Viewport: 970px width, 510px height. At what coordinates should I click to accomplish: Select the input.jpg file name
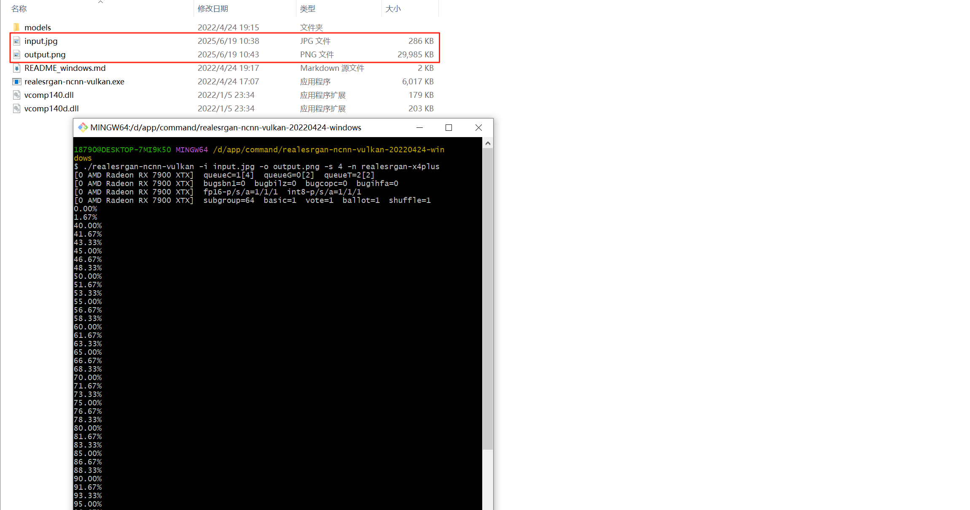tap(41, 41)
